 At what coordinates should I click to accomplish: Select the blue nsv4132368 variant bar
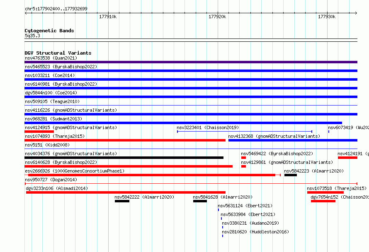point(293,140)
